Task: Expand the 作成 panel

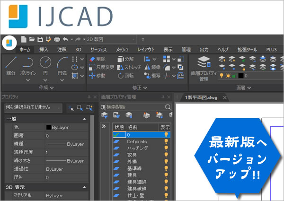Action: click(46, 88)
